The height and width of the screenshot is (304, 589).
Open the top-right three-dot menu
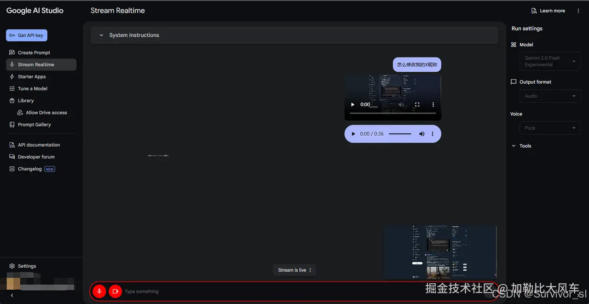coord(578,11)
